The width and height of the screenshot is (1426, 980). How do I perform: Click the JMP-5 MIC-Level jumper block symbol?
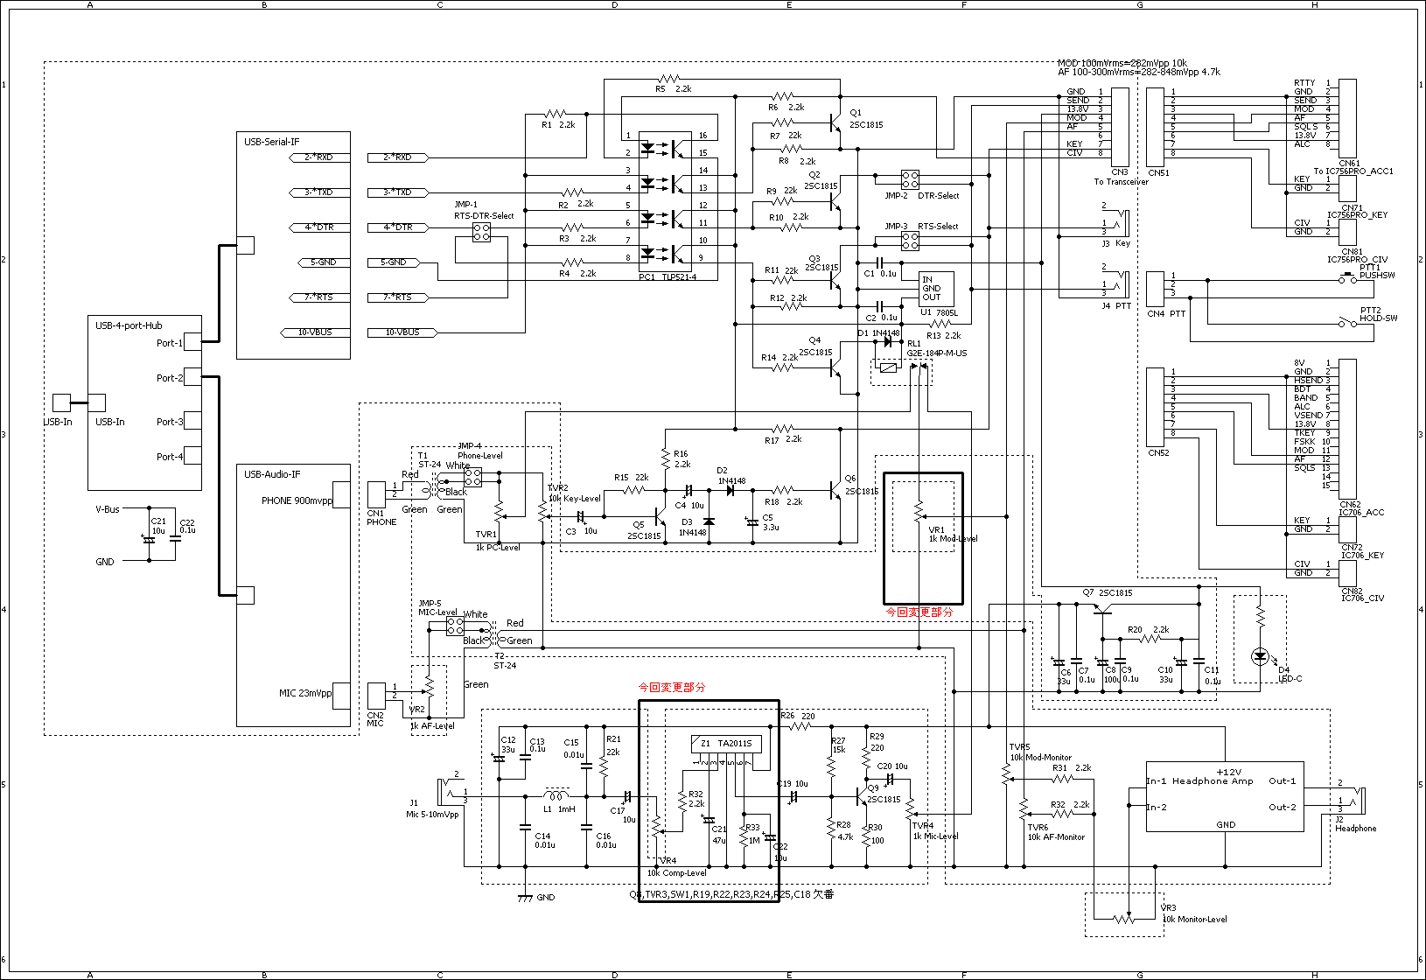(x=455, y=626)
